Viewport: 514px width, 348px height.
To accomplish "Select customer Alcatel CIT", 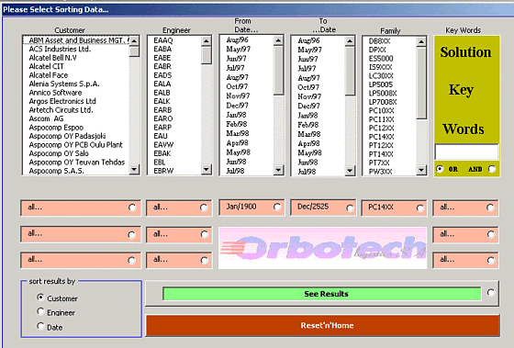I will [46, 66].
